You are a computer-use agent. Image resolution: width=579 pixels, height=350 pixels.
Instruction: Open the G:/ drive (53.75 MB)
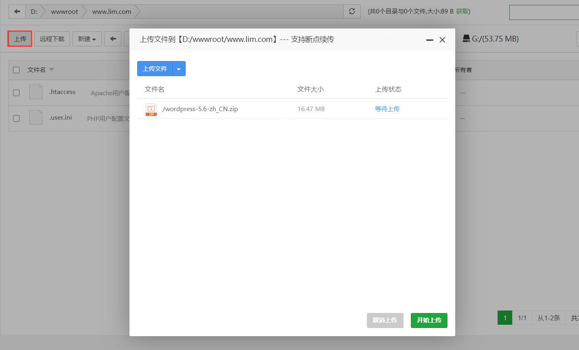pyautogui.click(x=491, y=39)
